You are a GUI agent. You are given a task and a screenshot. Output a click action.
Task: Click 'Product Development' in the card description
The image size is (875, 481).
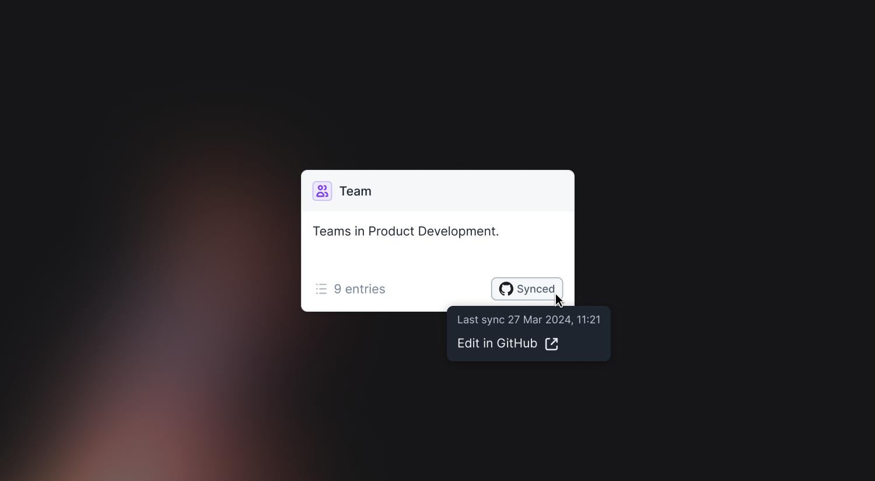point(433,231)
